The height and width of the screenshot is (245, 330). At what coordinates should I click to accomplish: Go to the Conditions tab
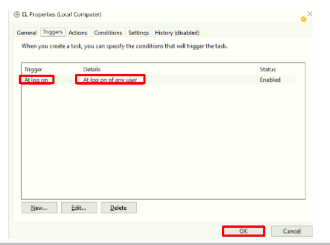coord(108,33)
